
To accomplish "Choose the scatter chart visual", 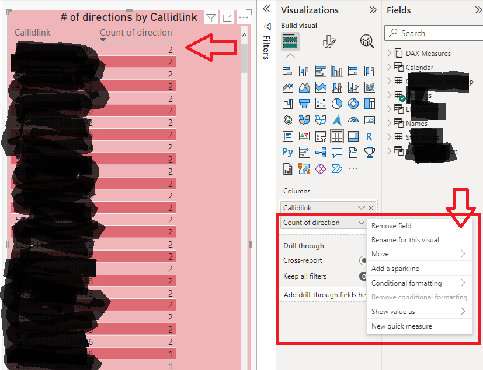I will tap(321, 104).
